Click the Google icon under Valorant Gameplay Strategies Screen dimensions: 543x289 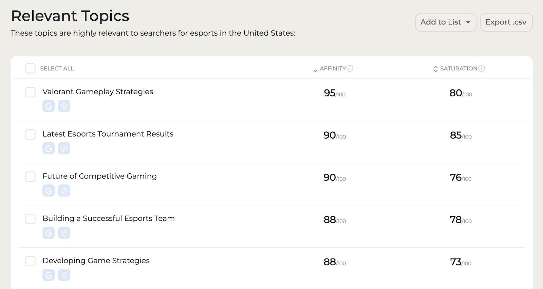49,106
